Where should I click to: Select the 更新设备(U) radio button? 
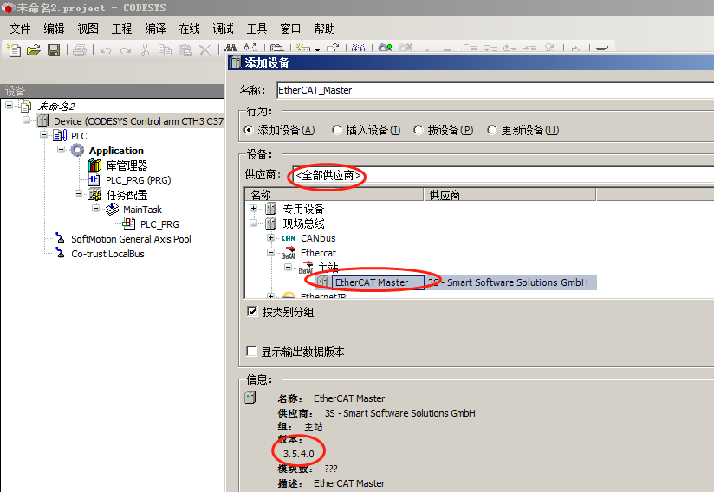tap(492, 130)
